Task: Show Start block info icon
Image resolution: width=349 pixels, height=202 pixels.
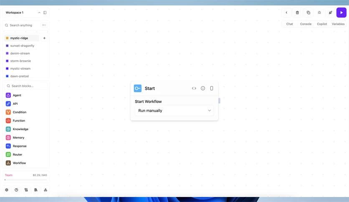Action: [x=203, y=88]
